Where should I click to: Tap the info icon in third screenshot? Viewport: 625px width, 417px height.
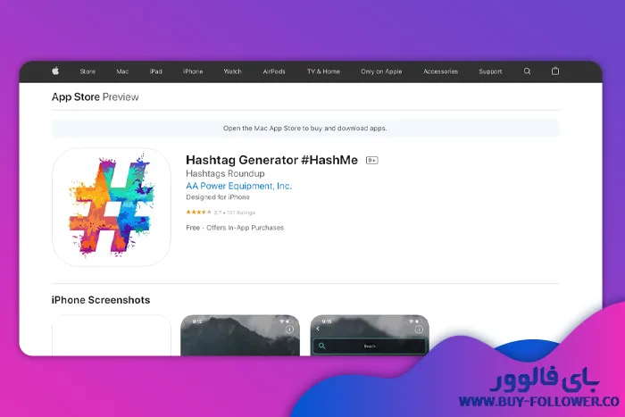point(419,329)
